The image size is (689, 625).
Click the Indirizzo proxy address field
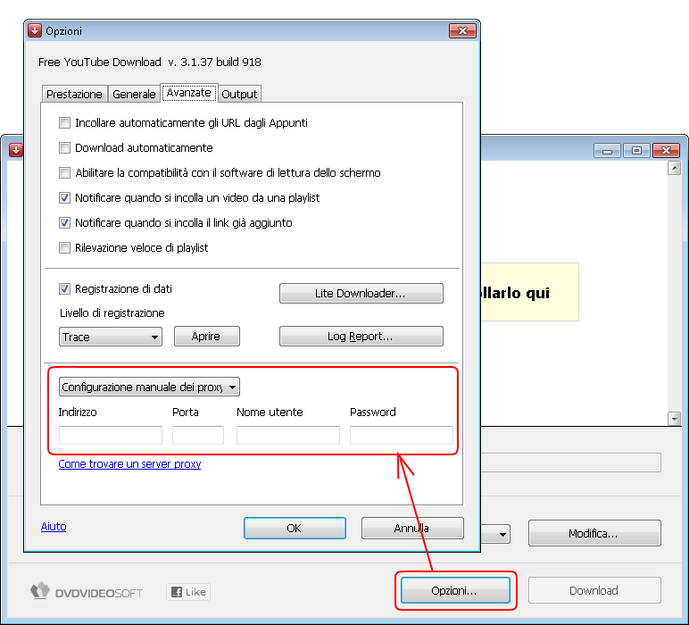[x=111, y=435]
